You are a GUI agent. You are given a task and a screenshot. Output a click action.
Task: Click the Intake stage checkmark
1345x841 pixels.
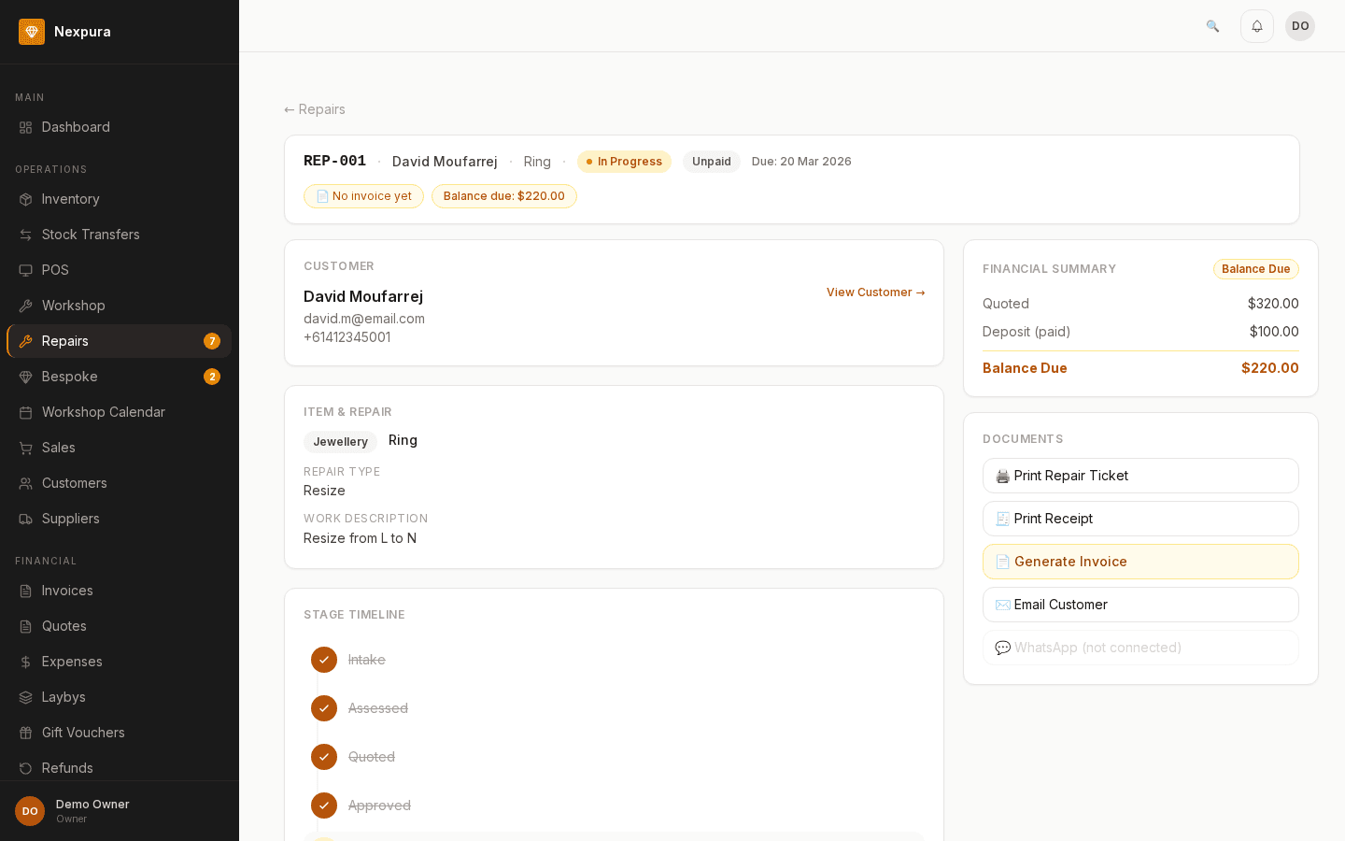[x=324, y=660]
